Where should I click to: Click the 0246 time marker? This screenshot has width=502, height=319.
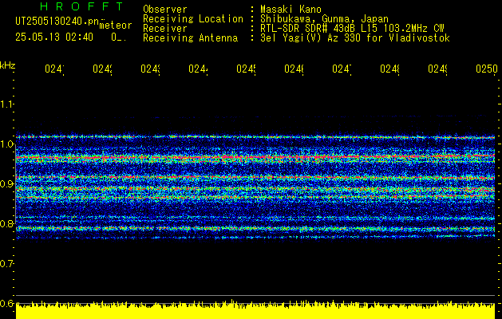(x=294, y=69)
